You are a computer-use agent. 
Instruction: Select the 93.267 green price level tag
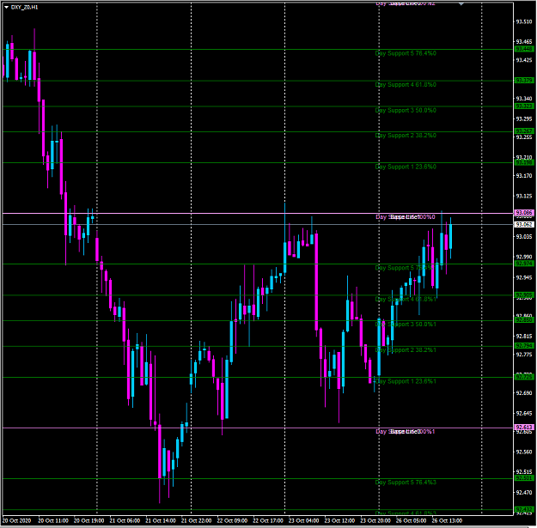(x=524, y=131)
